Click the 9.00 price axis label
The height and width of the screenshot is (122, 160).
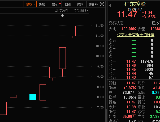coord(100,77)
